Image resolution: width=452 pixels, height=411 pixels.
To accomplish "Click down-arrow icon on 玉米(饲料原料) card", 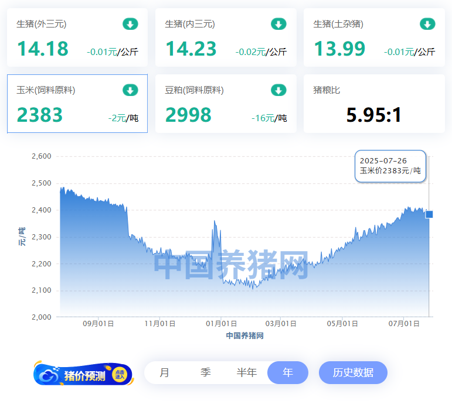I will point(130,90).
